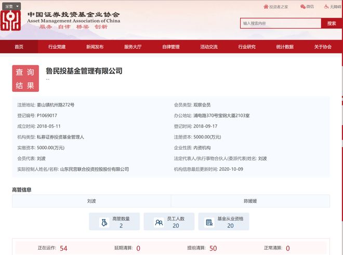
Task: Click the 员工人数 20 card
Action: (x=169, y=222)
